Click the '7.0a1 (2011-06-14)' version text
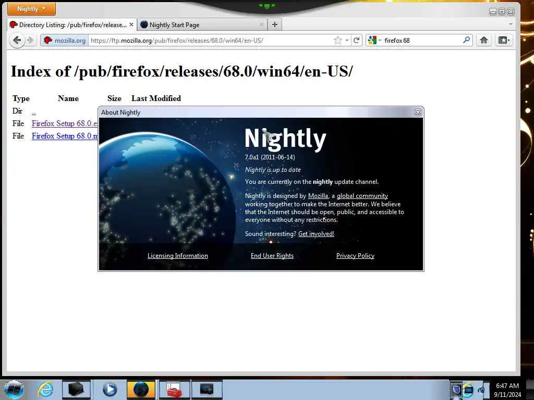Screen dimensions: 534x400 [270, 157]
